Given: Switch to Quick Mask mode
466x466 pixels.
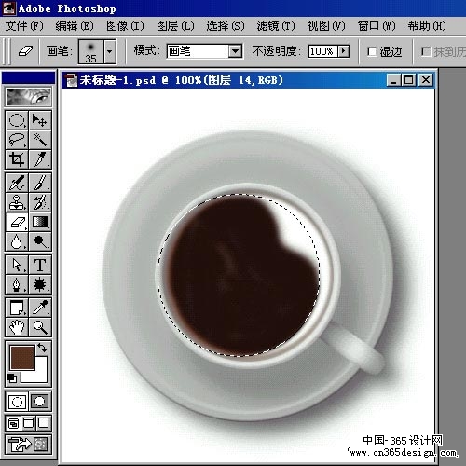Looking at the screenshot, I should 40,401.
